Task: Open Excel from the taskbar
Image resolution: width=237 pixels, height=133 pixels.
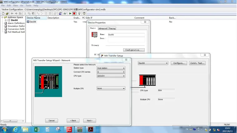Action: pos(37,130)
